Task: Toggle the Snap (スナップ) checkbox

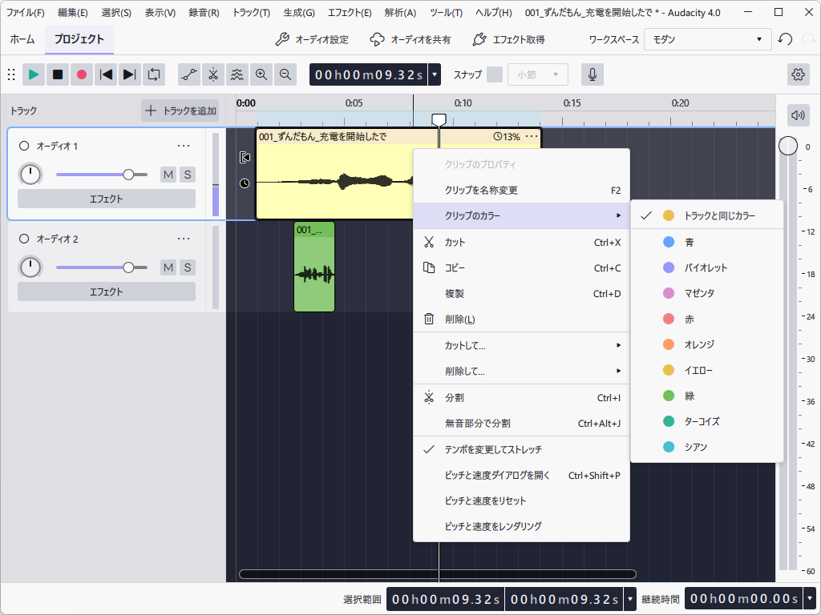Action: pyautogui.click(x=495, y=74)
